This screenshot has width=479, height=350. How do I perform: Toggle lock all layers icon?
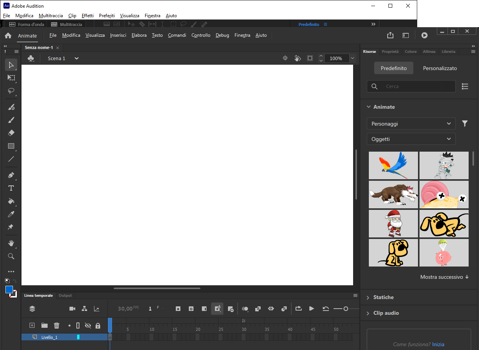(x=98, y=325)
